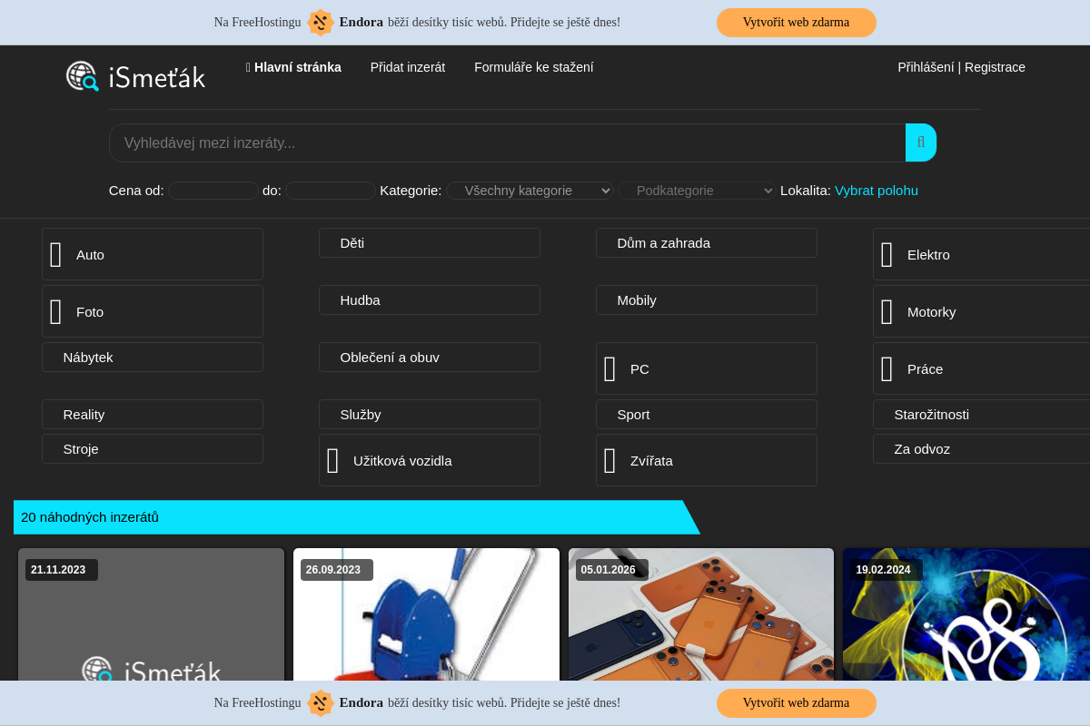Expand the Podkategorie dropdown

coord(698,191)
